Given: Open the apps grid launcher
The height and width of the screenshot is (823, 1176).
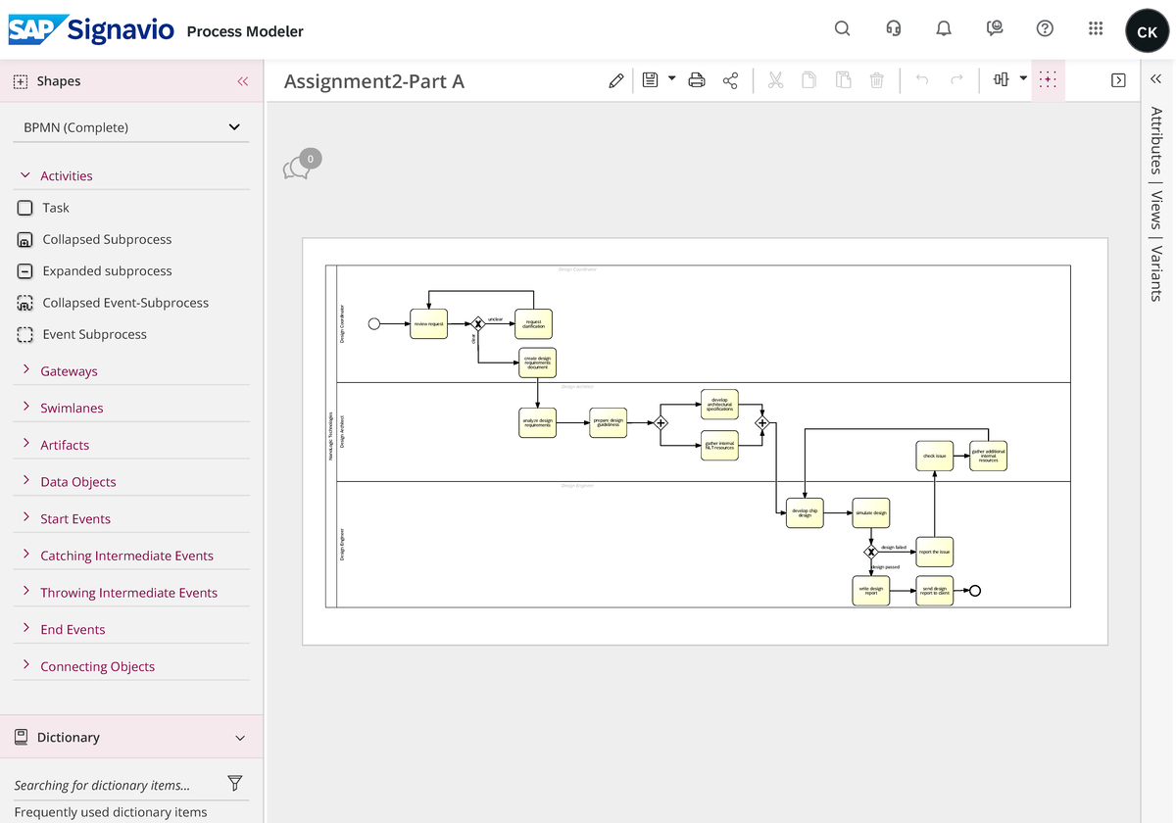Looking at the screenshot, I should pos(1096,28).
